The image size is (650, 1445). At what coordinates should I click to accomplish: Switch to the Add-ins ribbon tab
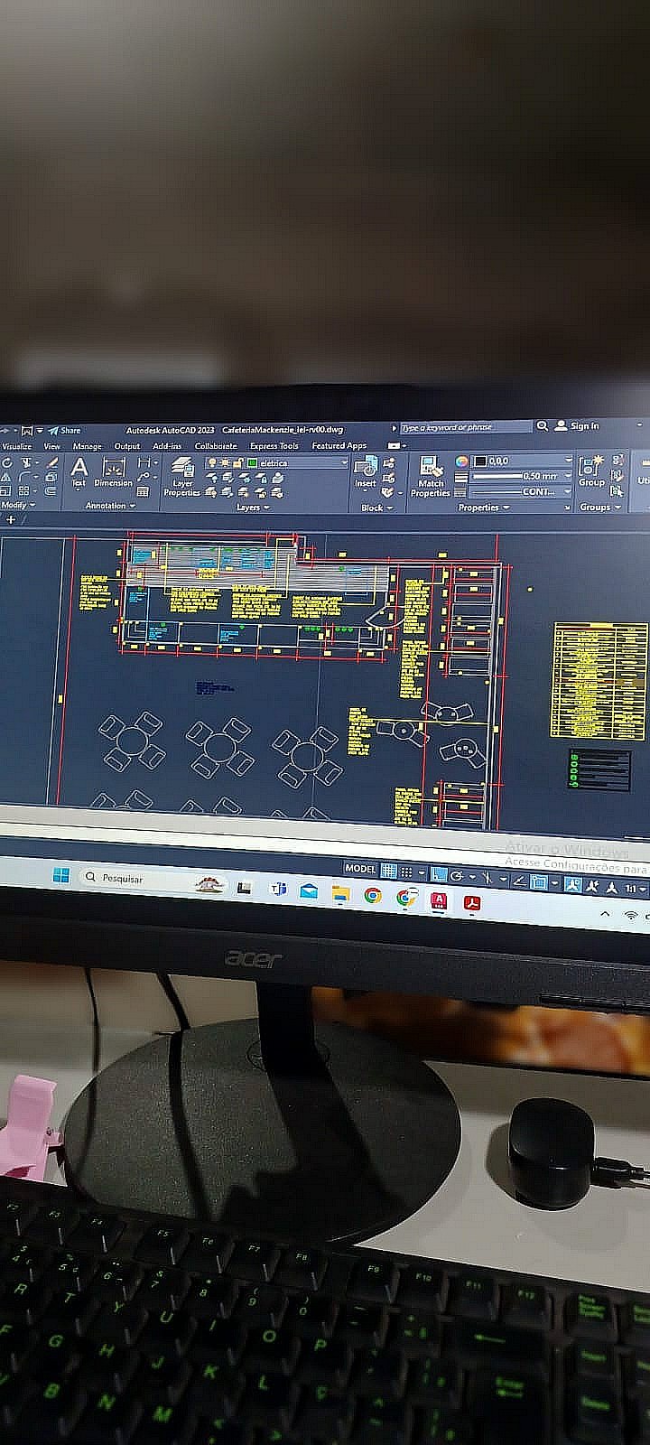coord(167,446)
